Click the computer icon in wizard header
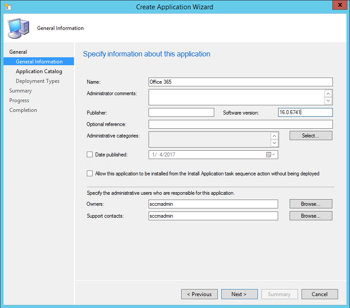350x308 pixels. pyautogui.click(x=18, y=28)
